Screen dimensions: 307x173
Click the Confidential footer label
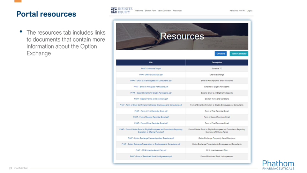21,168
